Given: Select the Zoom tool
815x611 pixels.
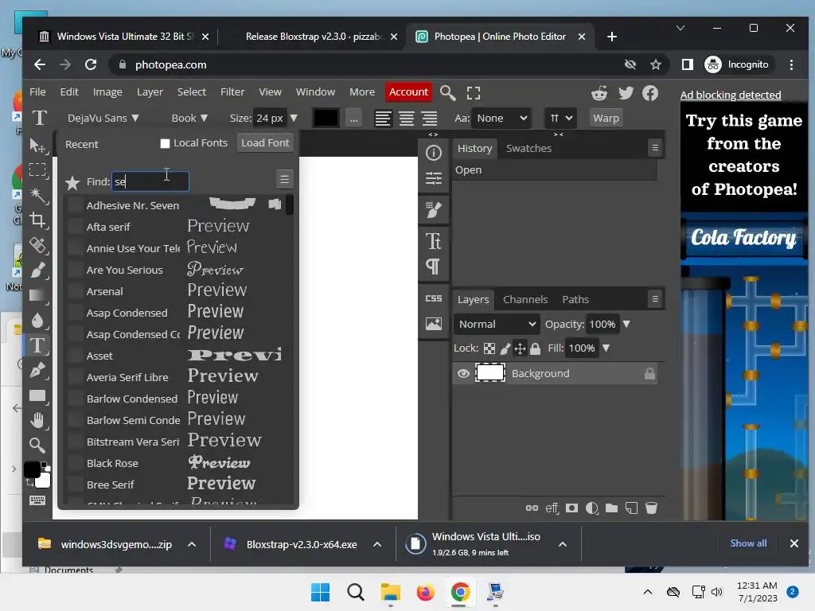Looking at the screenshot, I should 37,446.
